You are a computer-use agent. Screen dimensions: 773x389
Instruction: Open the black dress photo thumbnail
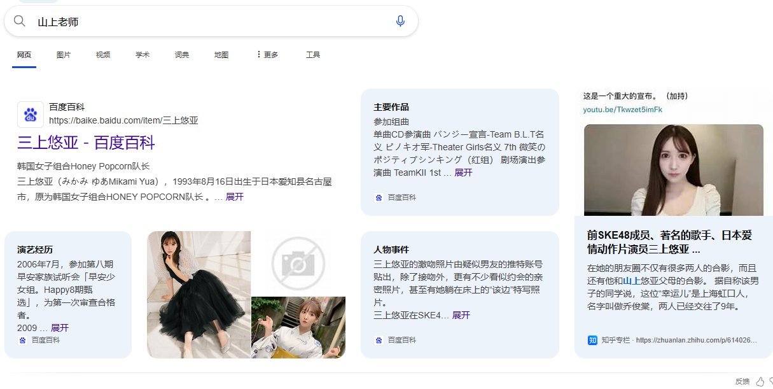(199, 294)
